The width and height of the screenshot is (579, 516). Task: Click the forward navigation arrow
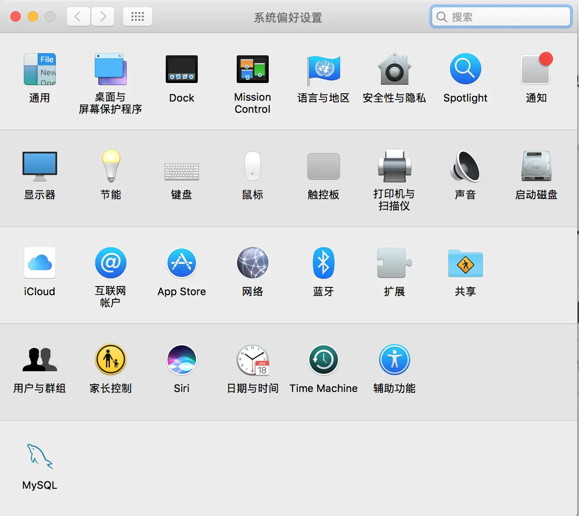(x=103, y=17)
